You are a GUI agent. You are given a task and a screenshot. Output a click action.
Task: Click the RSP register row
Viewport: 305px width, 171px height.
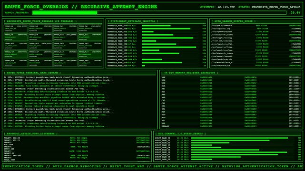point(231,97)
